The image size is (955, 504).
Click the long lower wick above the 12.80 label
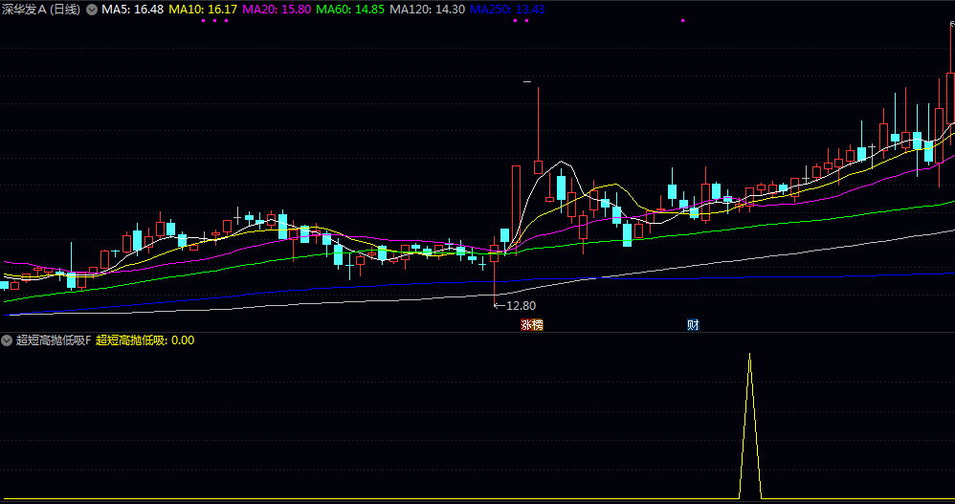494,283
